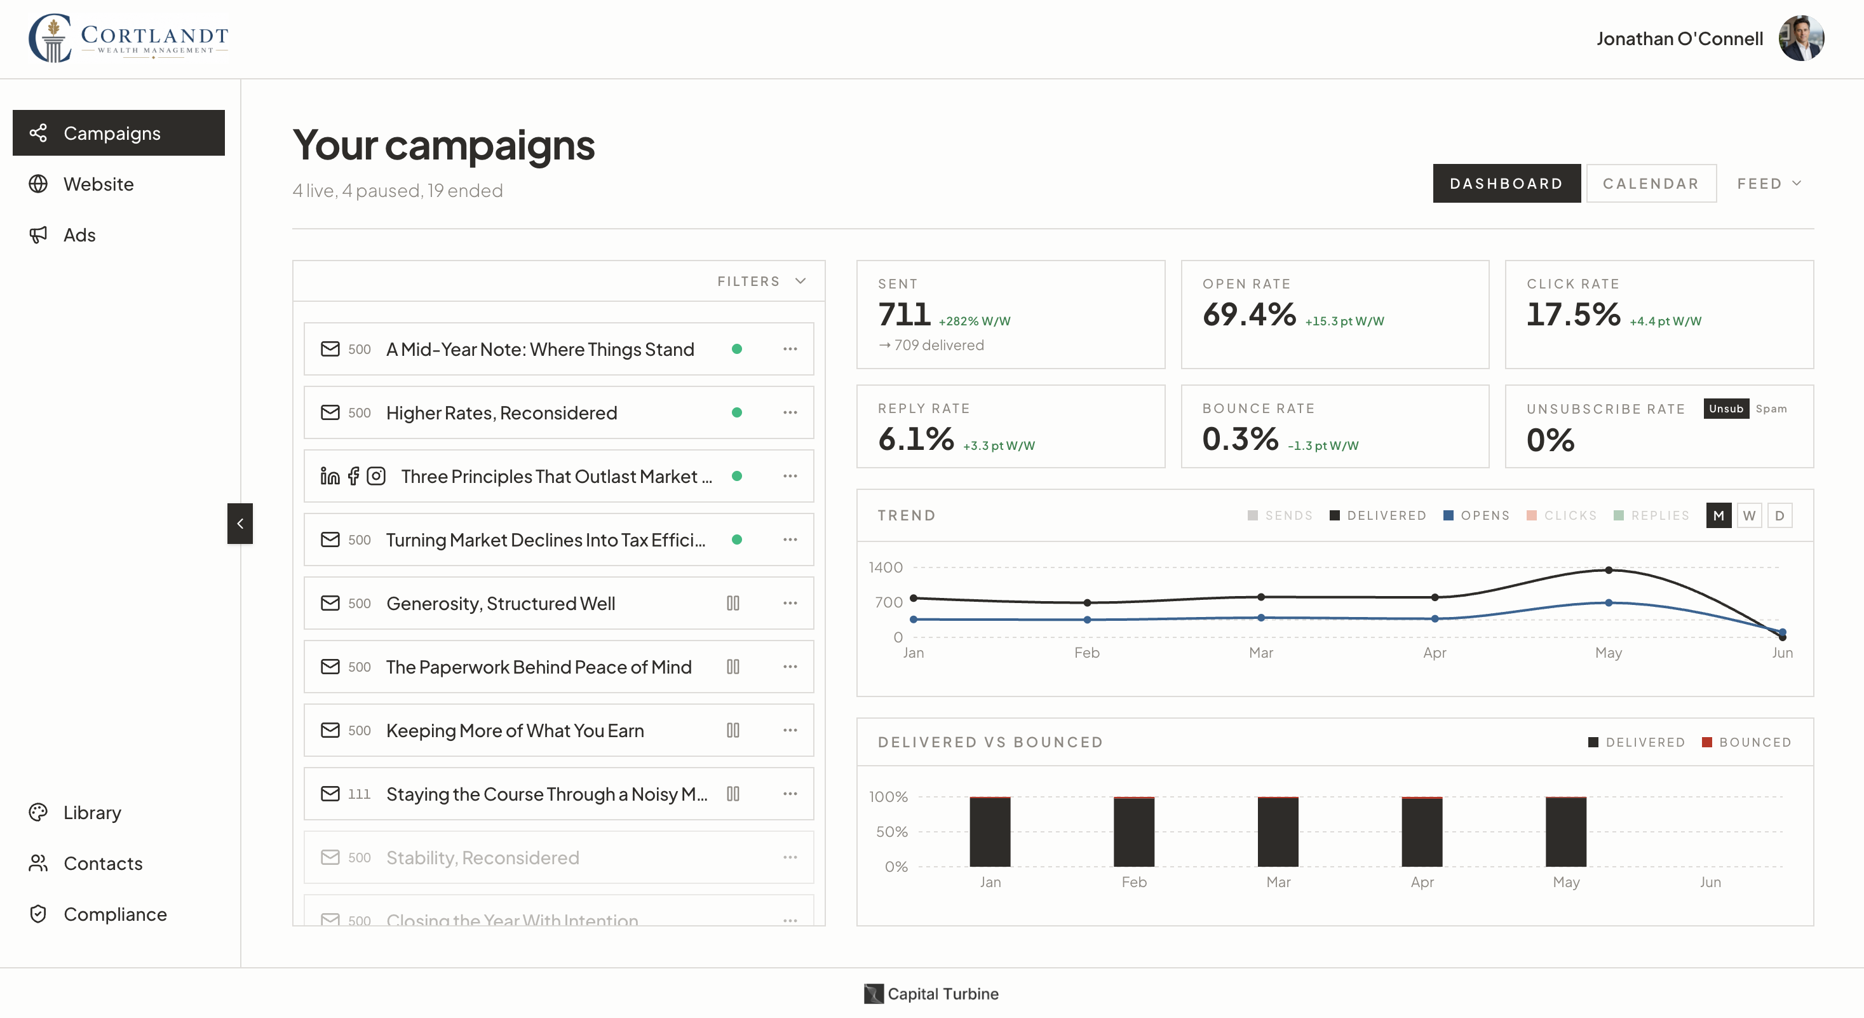
Task: Open the ended campaign Stability, Reconsidered
Action: click(x=558, y=857)
